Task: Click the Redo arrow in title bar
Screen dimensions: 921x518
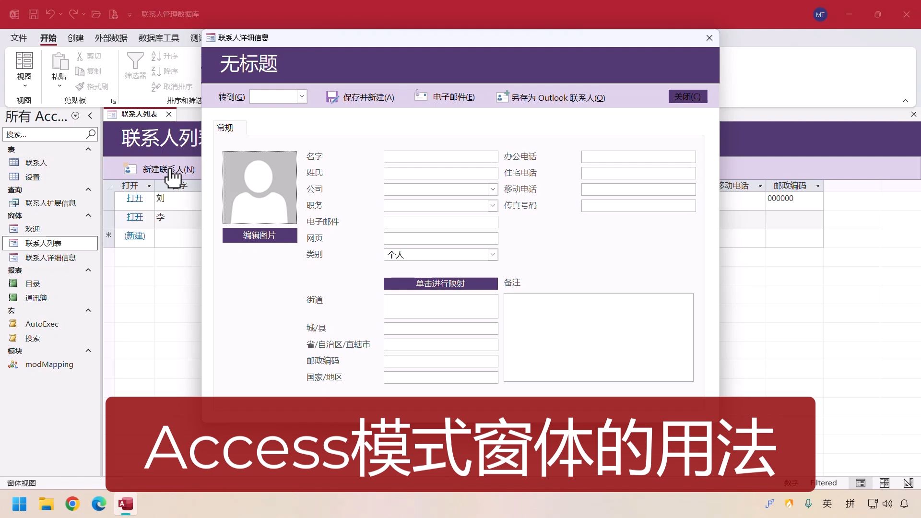Action: (x=73, y=14)
